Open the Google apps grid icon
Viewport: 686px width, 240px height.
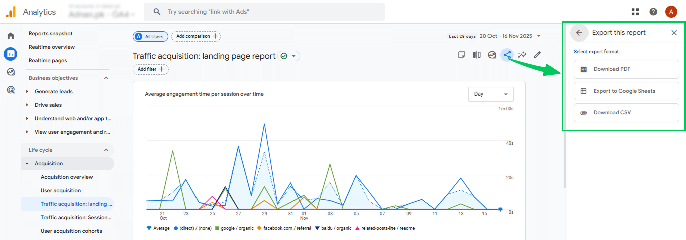click(x=635, y=12)
